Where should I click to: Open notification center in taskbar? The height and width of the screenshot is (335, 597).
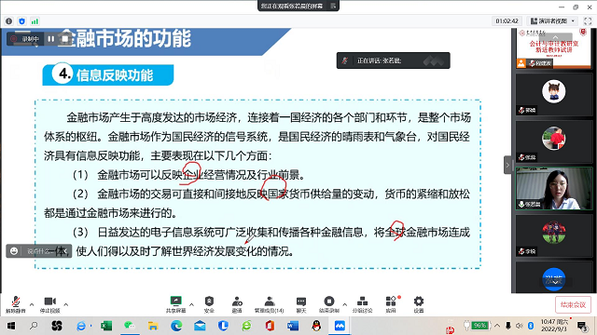click(x=582, y=326)
